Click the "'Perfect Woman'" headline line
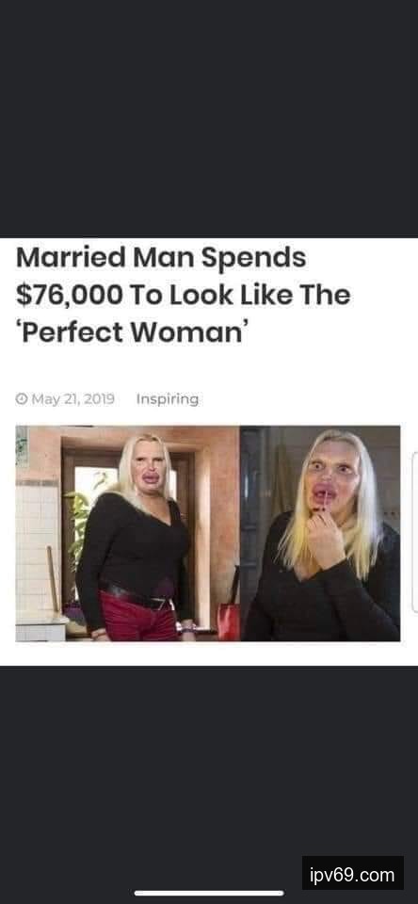Screen dimensions: 418x904 [130, 333]
